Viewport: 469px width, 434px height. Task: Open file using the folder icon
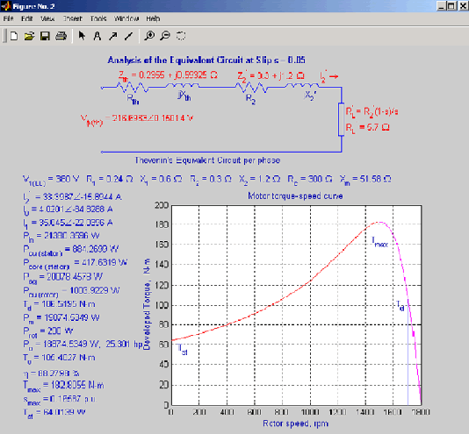[x=29, y=36]
